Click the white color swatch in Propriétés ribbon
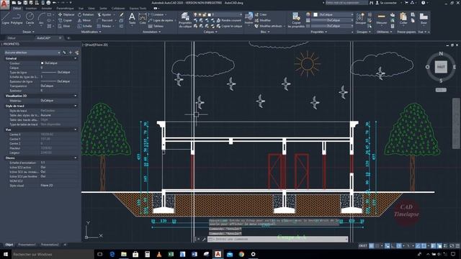Viewport: 461px width, 259px height. (x=315, y=14)
